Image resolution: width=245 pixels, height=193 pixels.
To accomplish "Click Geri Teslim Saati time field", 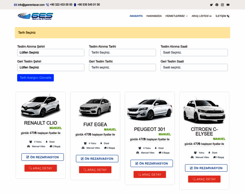I will (x=194, y=68).
